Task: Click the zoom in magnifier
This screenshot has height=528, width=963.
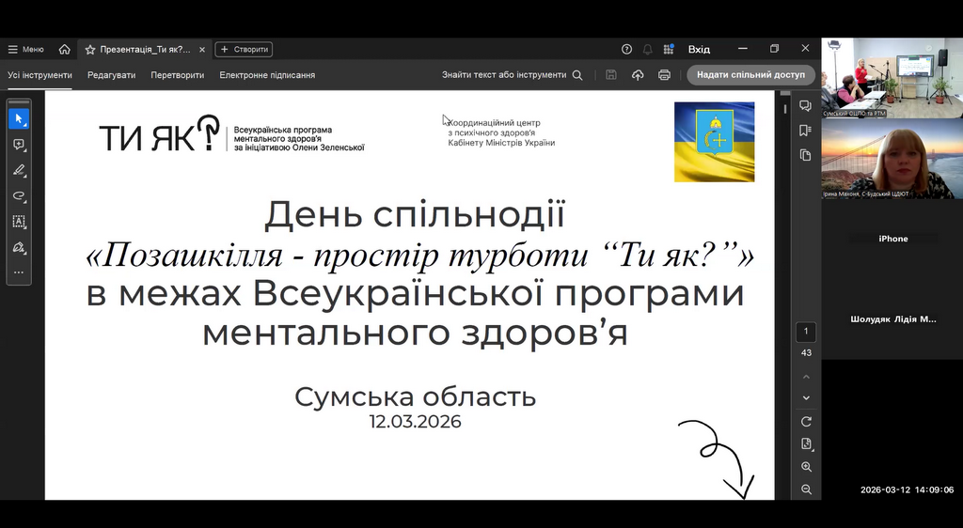Action: coord(806,467)
